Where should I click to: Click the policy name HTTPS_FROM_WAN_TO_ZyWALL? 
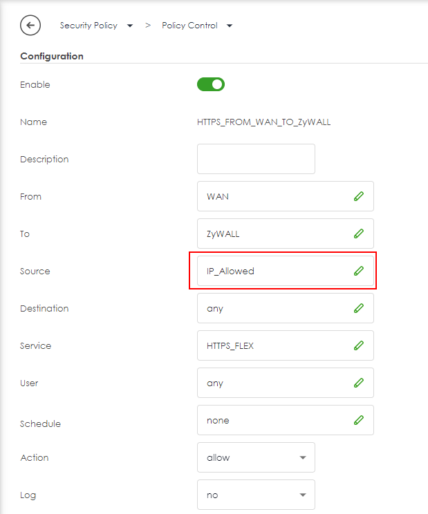tap(264, 122)
